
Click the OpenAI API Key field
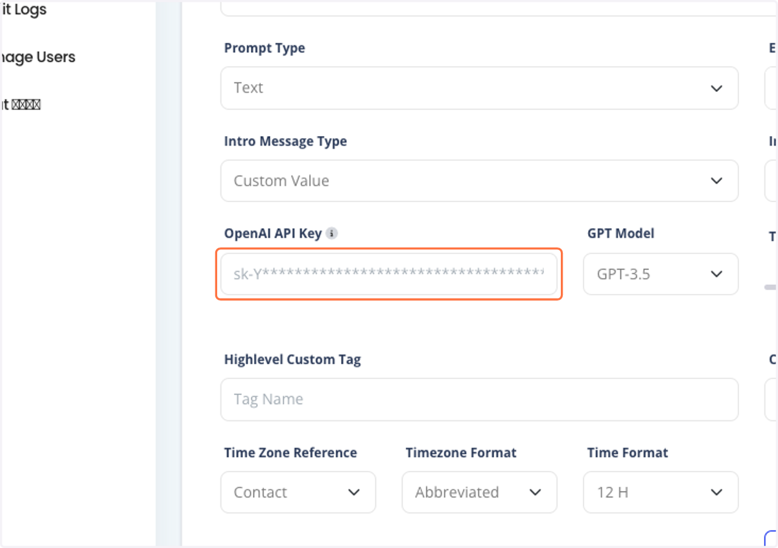click(389, 274)
